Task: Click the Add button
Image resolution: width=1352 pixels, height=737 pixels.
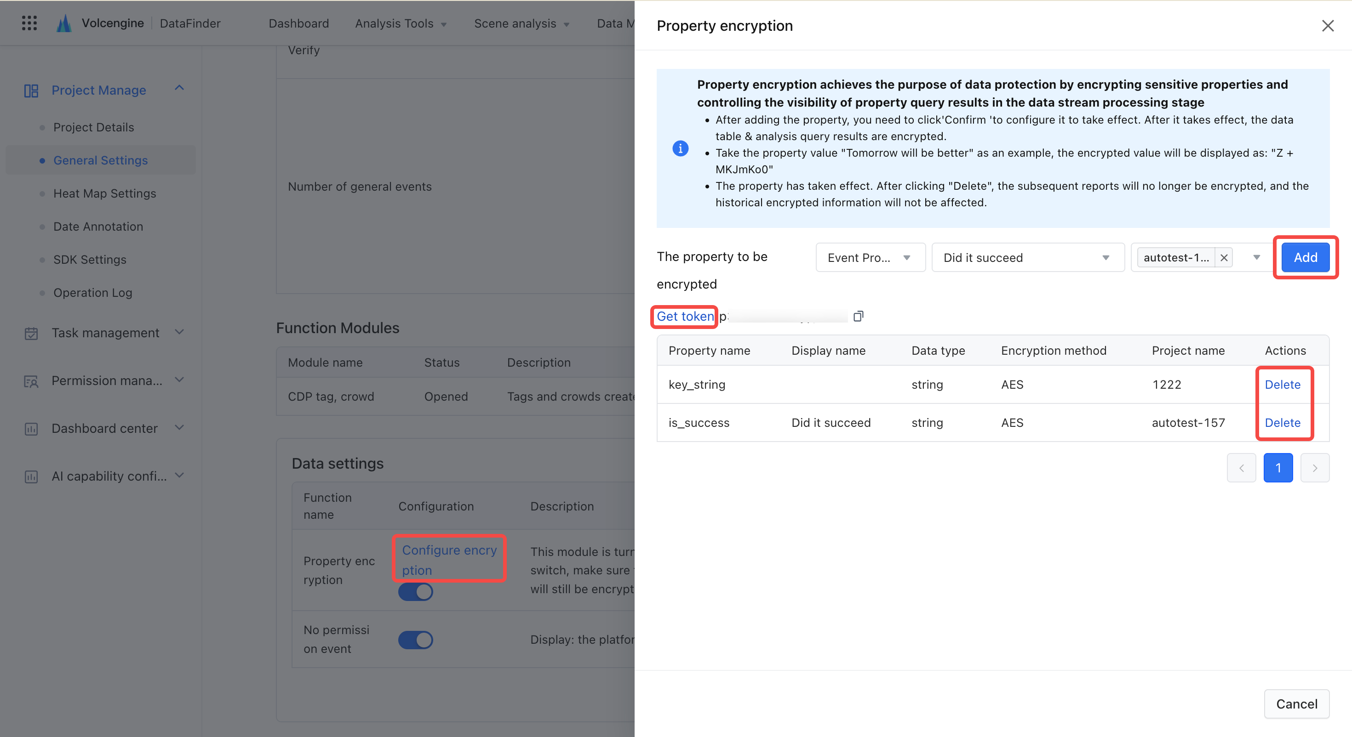Action: 1305,258
